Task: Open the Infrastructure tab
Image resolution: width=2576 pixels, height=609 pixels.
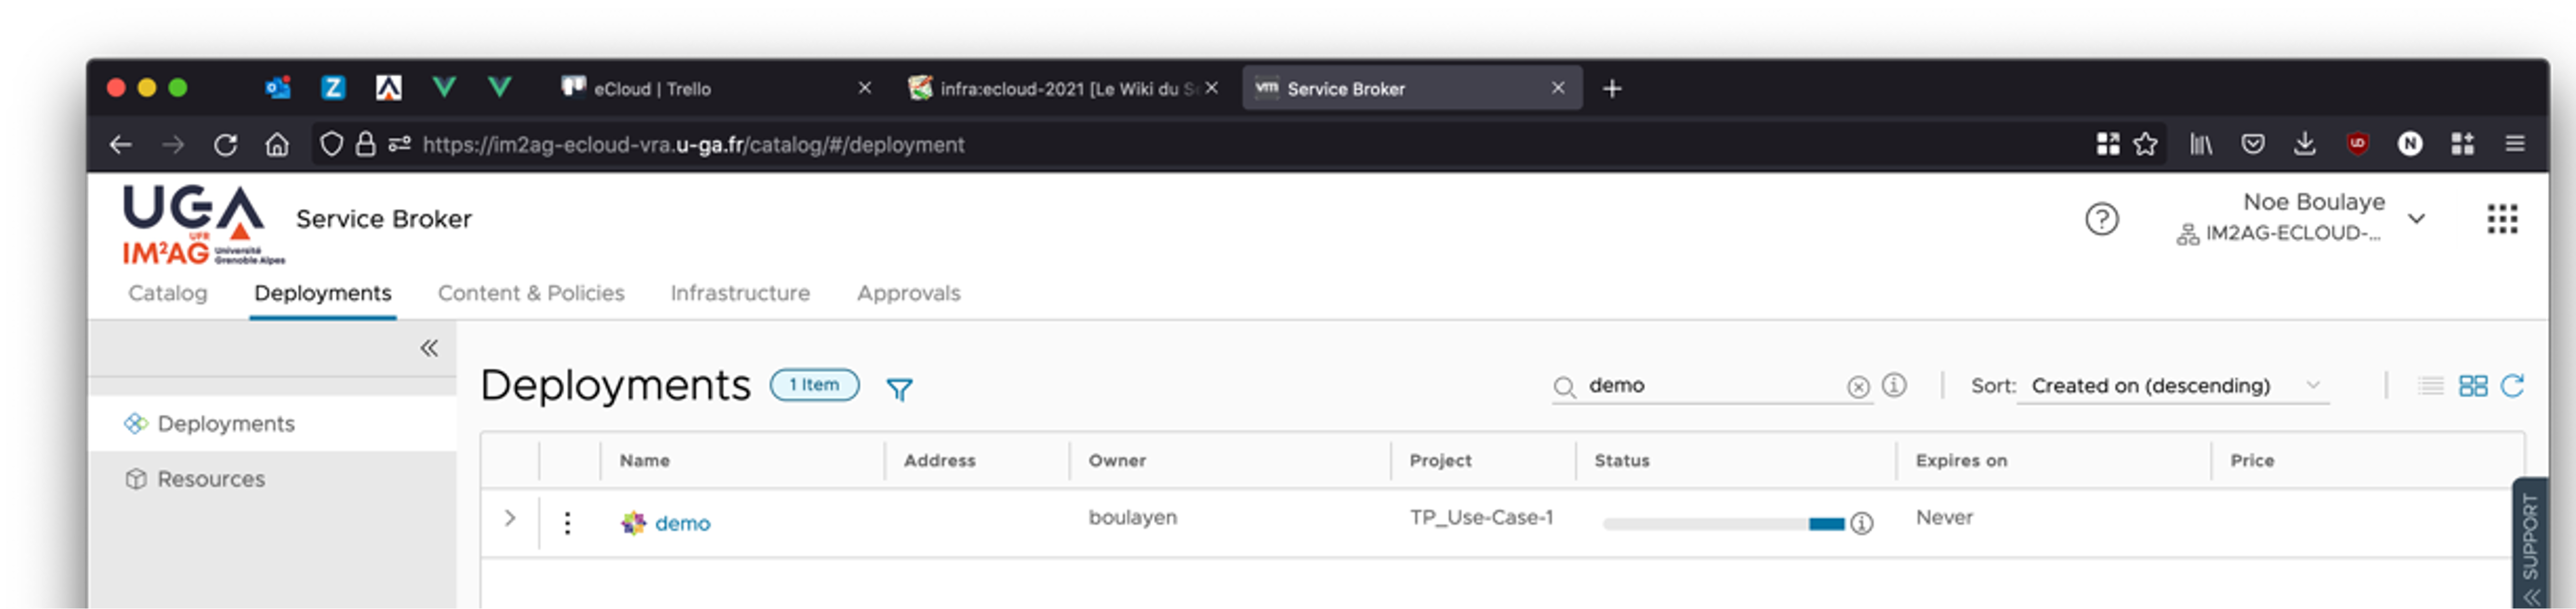Action: click(740, 293)
